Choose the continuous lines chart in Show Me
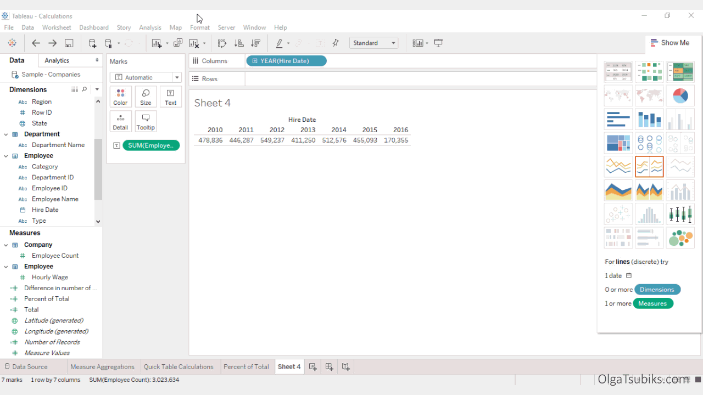Viewport: 703px width, 395px height. click(x=618, y=166)
